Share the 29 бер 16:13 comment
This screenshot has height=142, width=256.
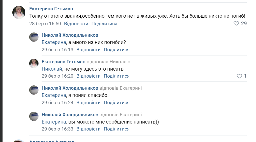click(x=117, y=50)
